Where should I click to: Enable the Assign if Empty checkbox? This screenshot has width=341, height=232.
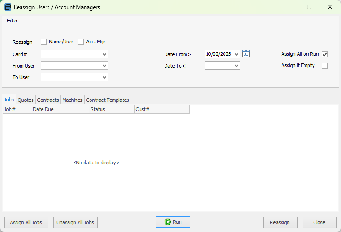click(x=325, y=65)
